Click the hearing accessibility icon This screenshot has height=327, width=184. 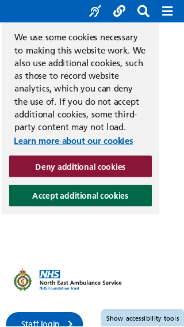(x=95, y=11)
